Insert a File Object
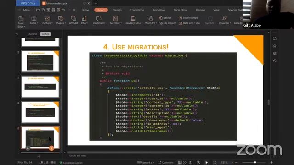Screen dimensions: 294x165 tap(167, 23)
